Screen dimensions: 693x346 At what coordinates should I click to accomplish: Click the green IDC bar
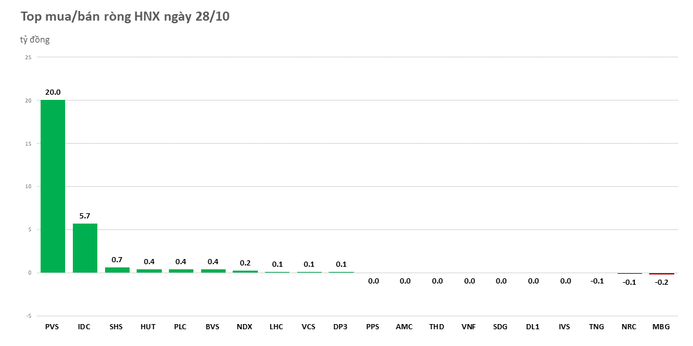pyautogui.click(x=84, y=248)
